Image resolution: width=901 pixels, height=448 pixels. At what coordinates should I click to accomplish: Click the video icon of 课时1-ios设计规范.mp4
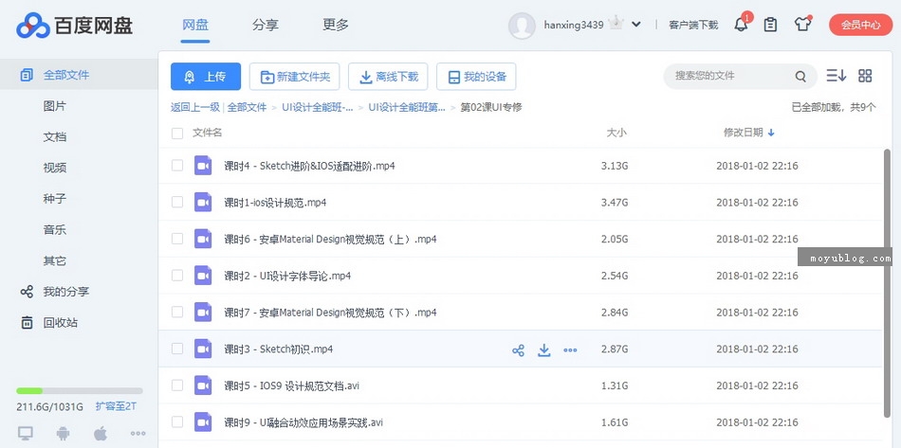[203, 202]
